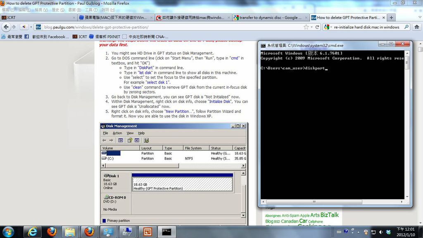This screenshot has width=423, height=238.
Task: Click the cmd.exe window title bar icon
Action: [263, 45]
